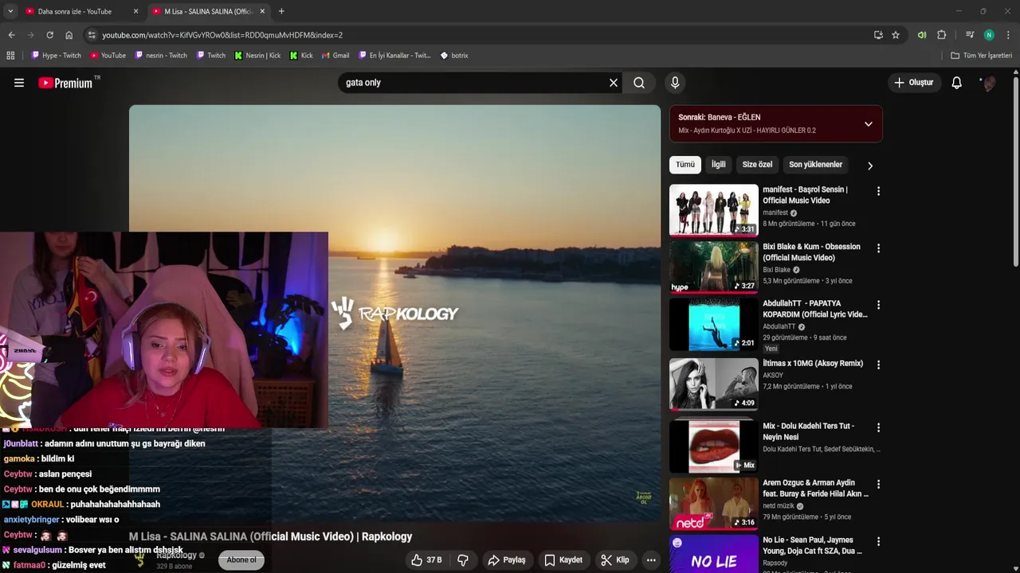Open options menu for Bixi Blake Obsession

(878, 248)
